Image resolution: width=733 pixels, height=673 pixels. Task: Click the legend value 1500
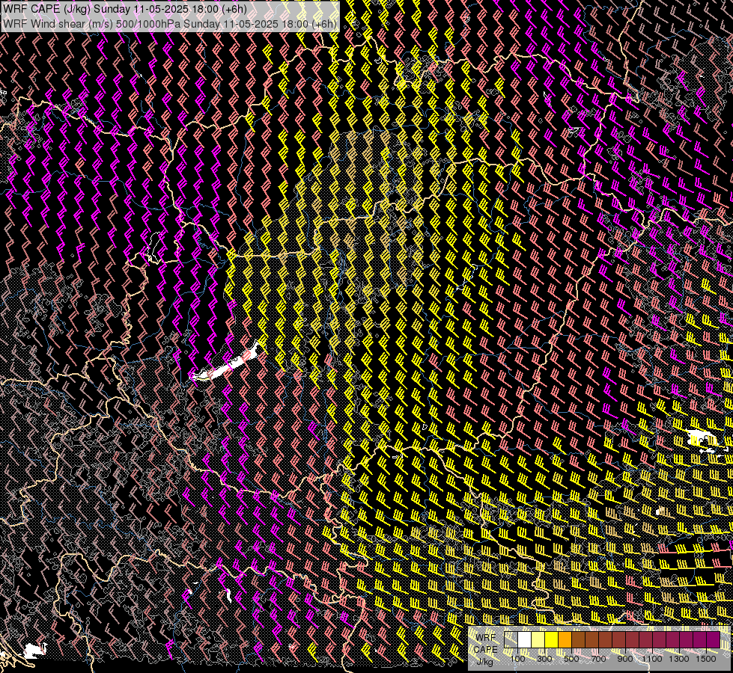706,659
